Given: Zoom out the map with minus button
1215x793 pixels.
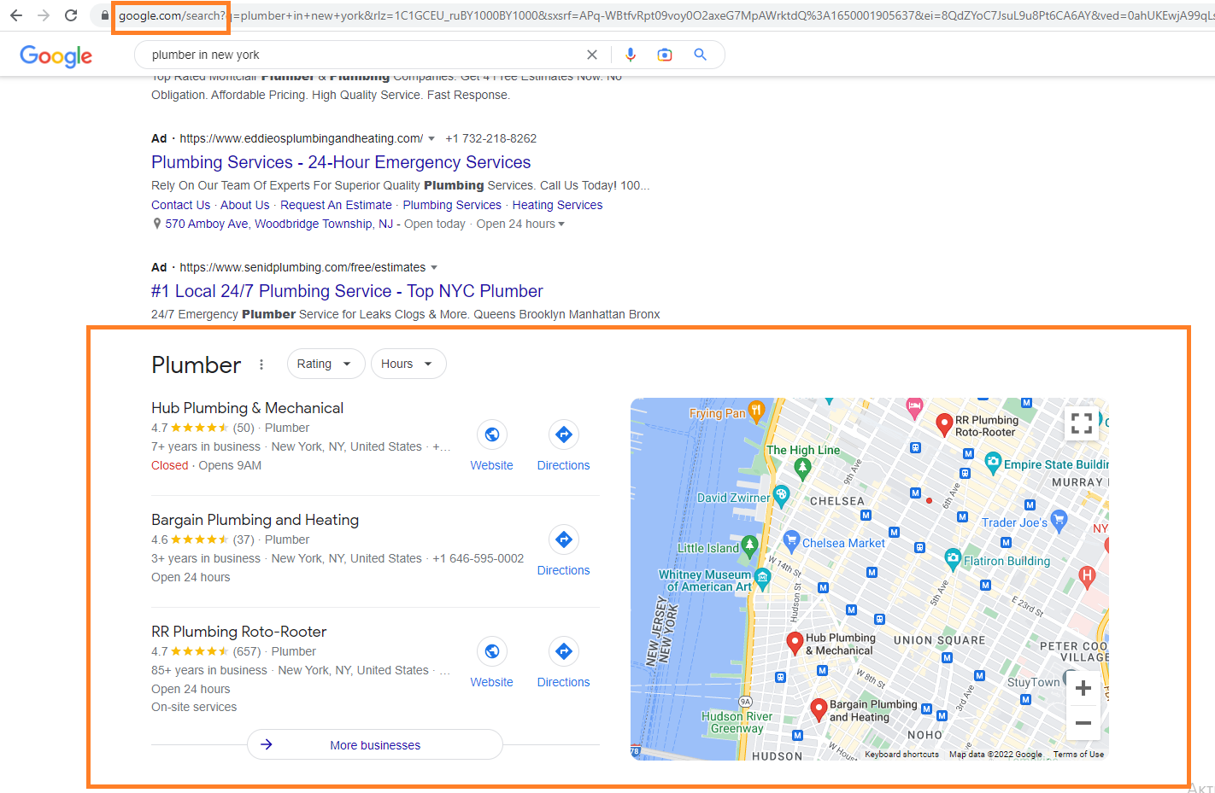Looking at the screenshot, I should tap(1083, 723).
